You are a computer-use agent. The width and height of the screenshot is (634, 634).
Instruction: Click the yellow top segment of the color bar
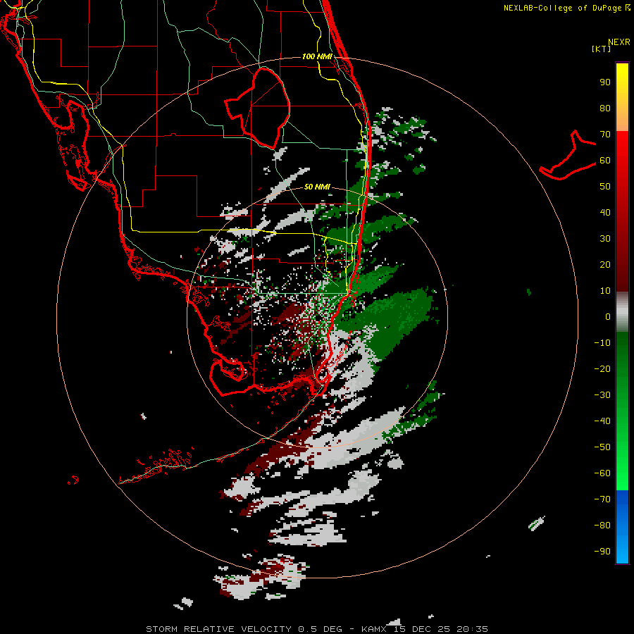(622, 97)
